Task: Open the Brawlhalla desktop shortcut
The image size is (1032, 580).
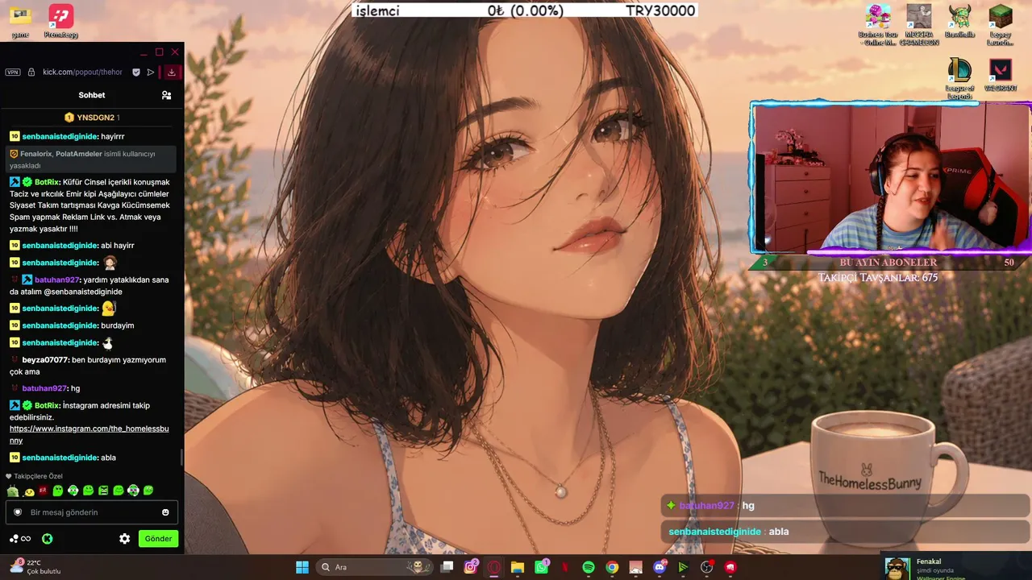Action: coord(959,21)
